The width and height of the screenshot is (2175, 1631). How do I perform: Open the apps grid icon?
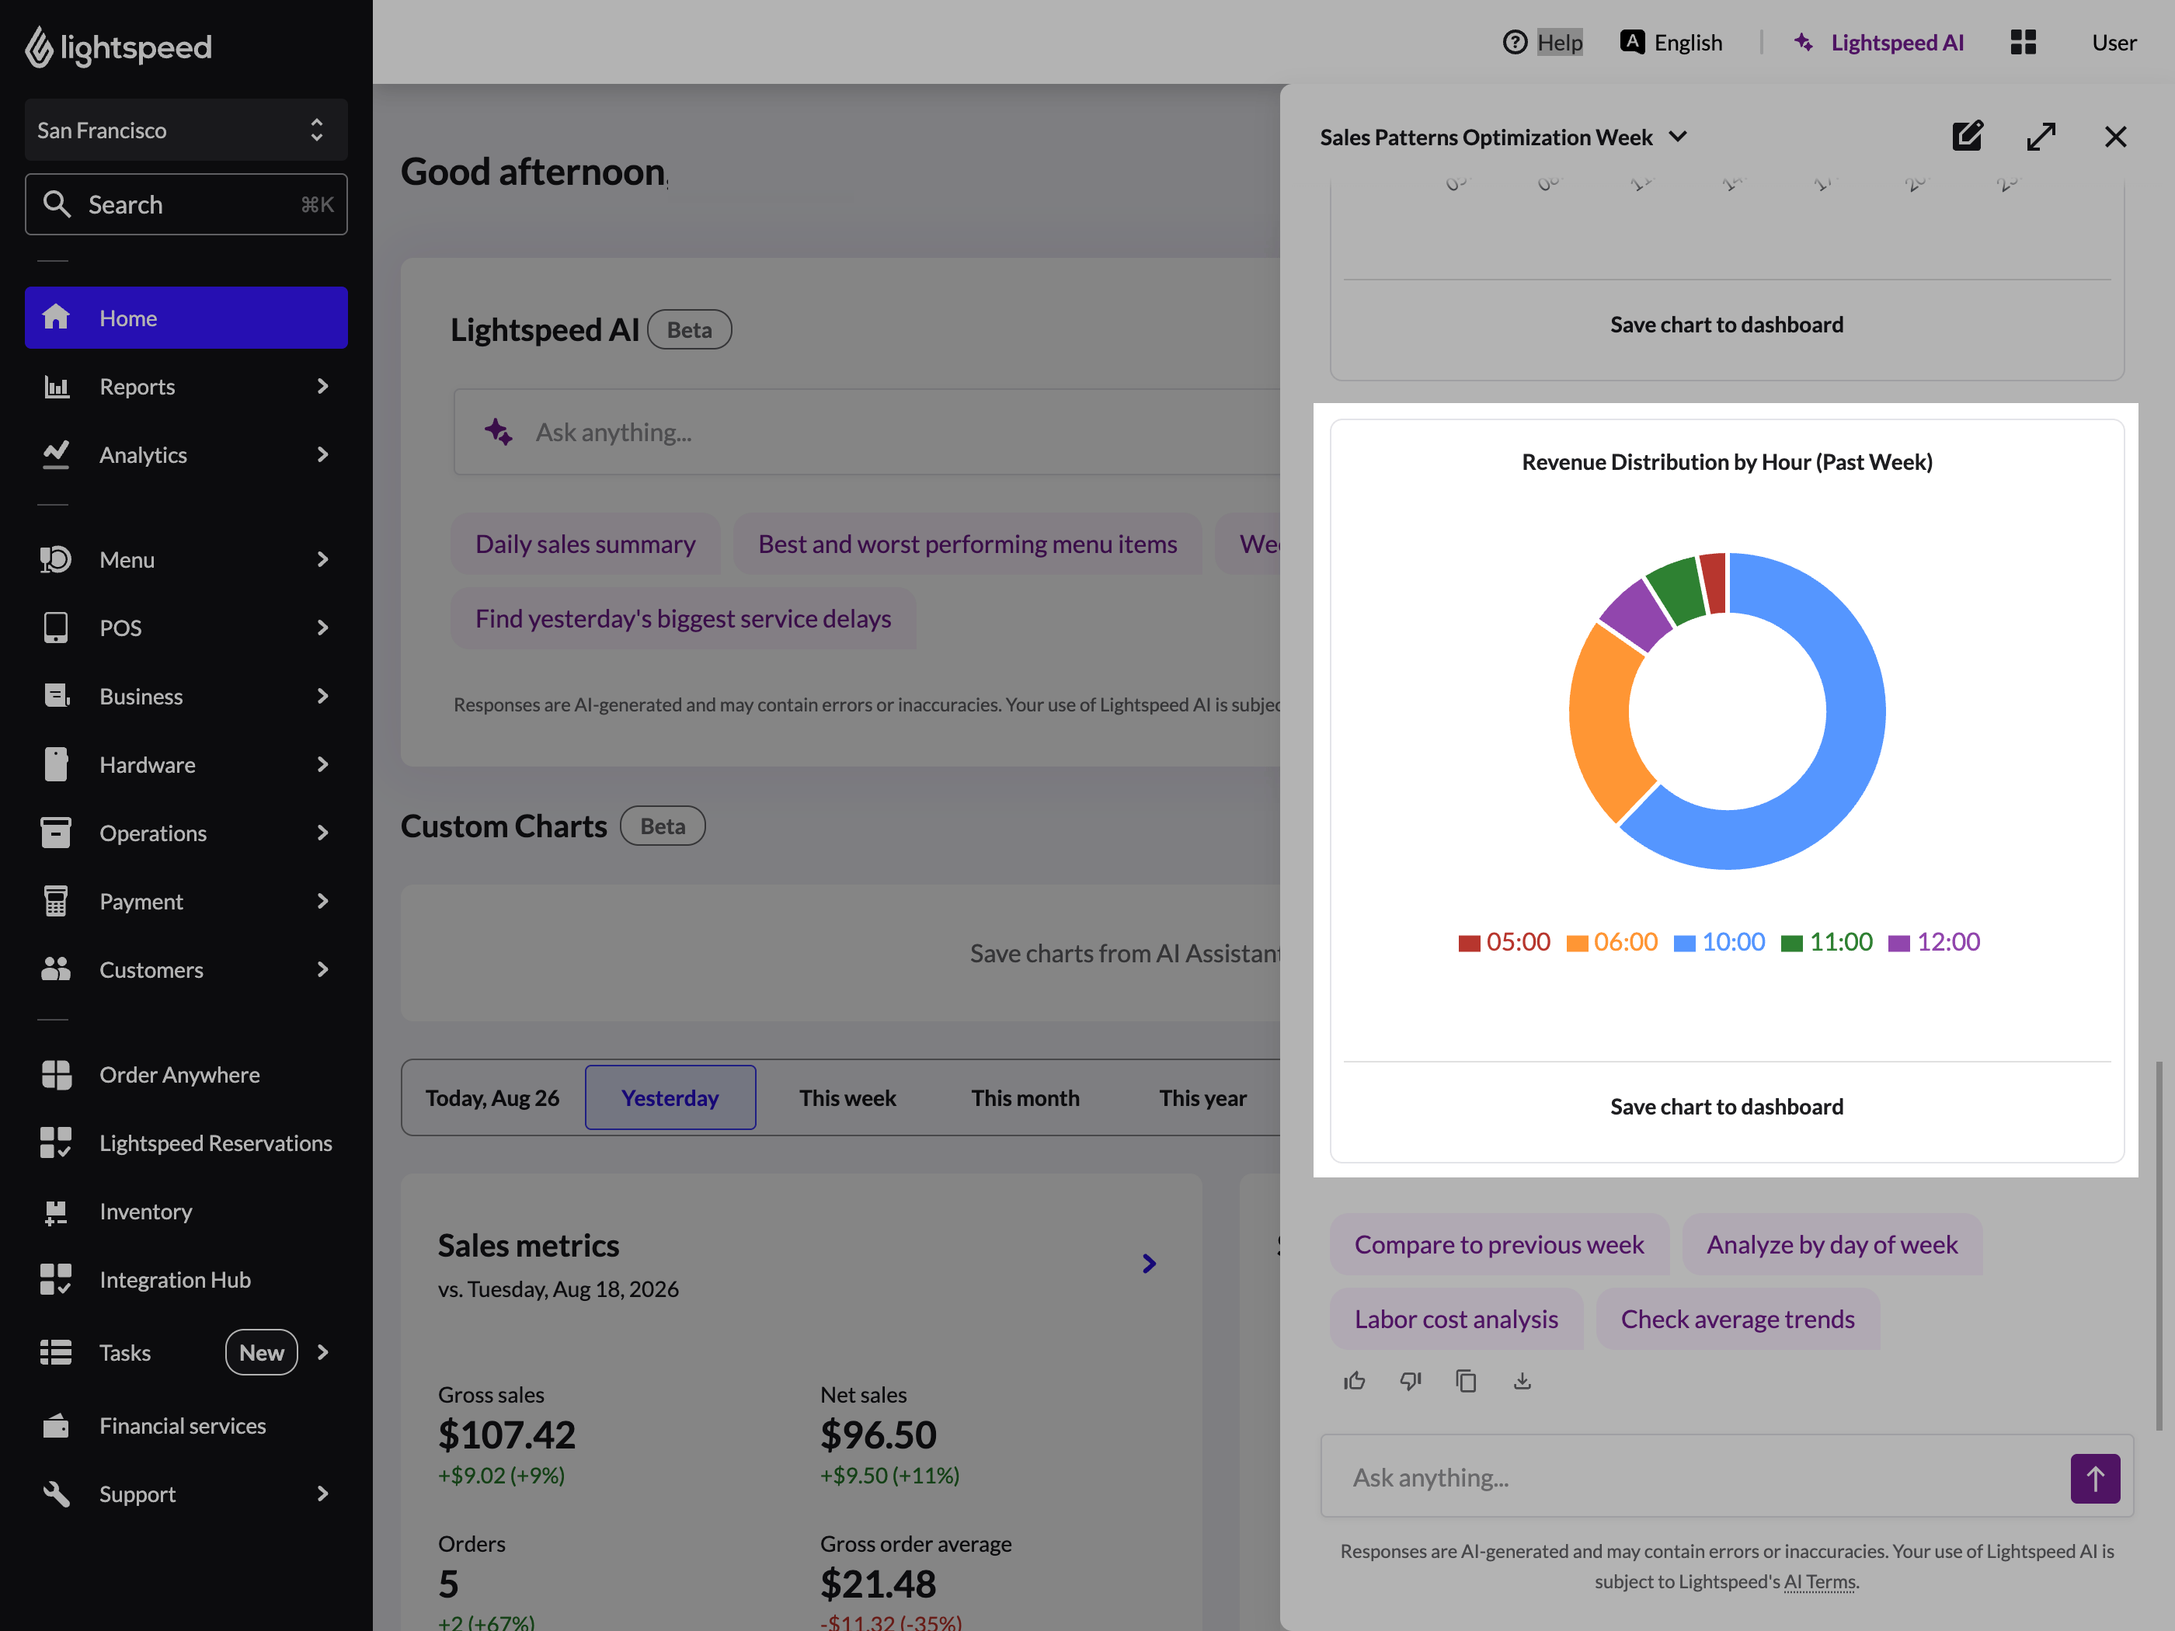2023,42
